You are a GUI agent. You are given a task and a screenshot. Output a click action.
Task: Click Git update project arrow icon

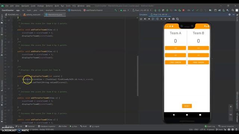(x=193, y=10)
